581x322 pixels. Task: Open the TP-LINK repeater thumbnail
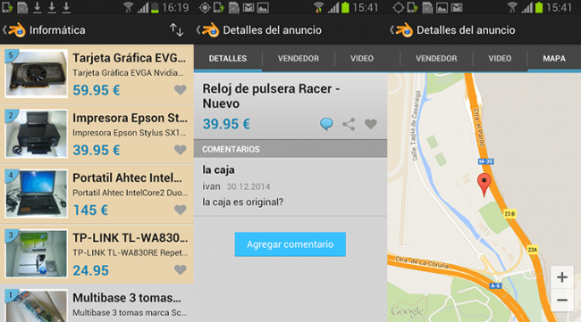pos(36,253)
